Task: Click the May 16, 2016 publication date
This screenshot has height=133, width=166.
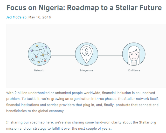Action: click(x=40, y=17)
